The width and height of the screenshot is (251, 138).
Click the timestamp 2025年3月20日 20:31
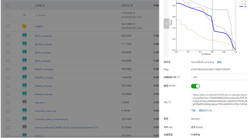(131, 17)
